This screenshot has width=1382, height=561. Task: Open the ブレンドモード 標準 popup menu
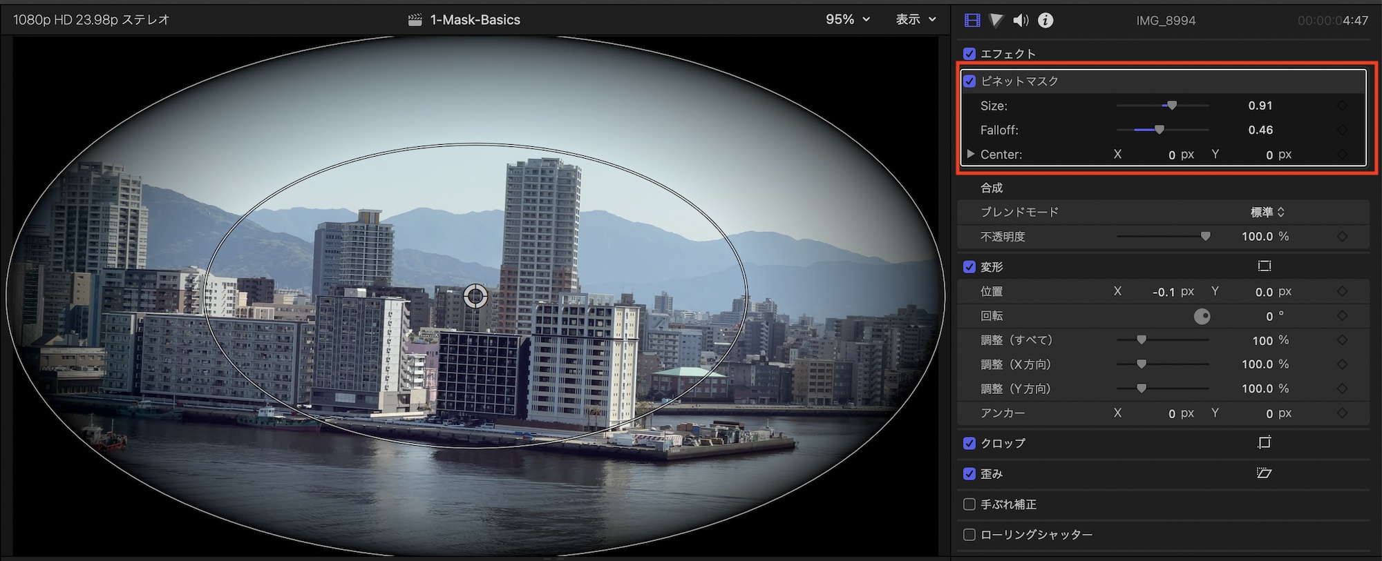tap(1267, 213)
